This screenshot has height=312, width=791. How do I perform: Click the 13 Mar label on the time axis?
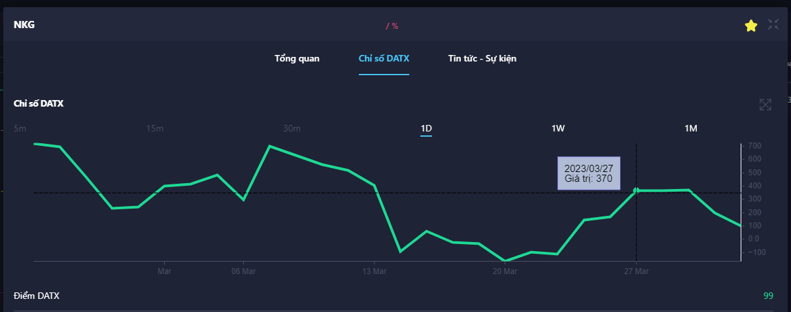[x=373, y=271]
